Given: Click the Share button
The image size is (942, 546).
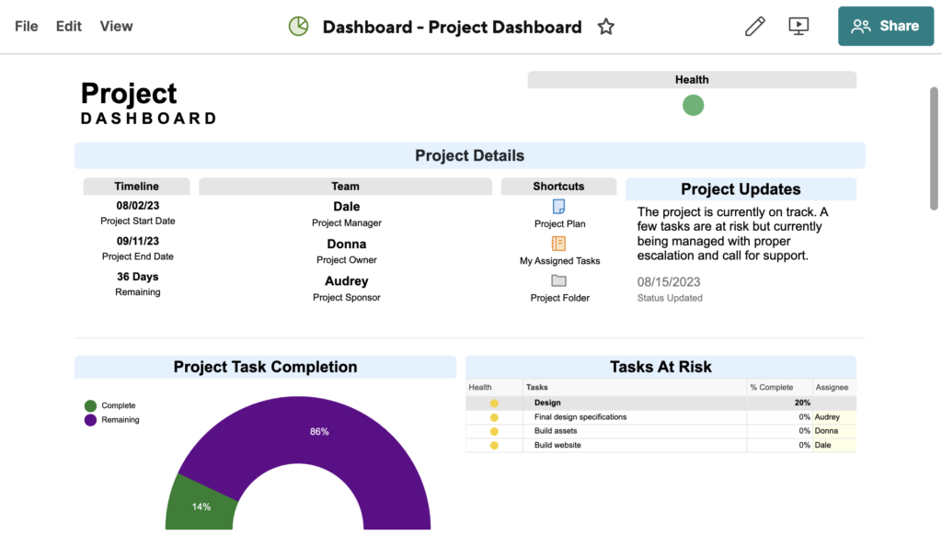Looking at the screenshot, I should point(884,27).
